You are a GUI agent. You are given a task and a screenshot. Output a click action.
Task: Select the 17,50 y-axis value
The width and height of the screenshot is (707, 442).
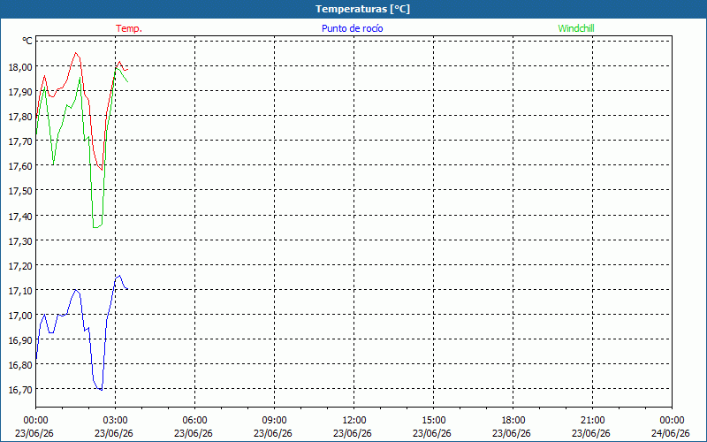point(20,191)
